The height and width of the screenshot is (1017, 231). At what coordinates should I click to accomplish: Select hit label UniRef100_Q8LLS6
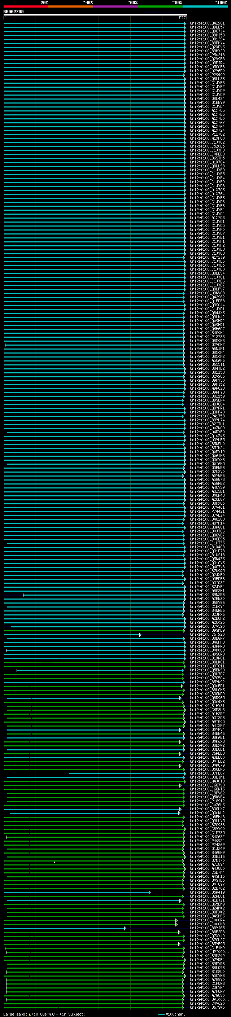[207, 79]
